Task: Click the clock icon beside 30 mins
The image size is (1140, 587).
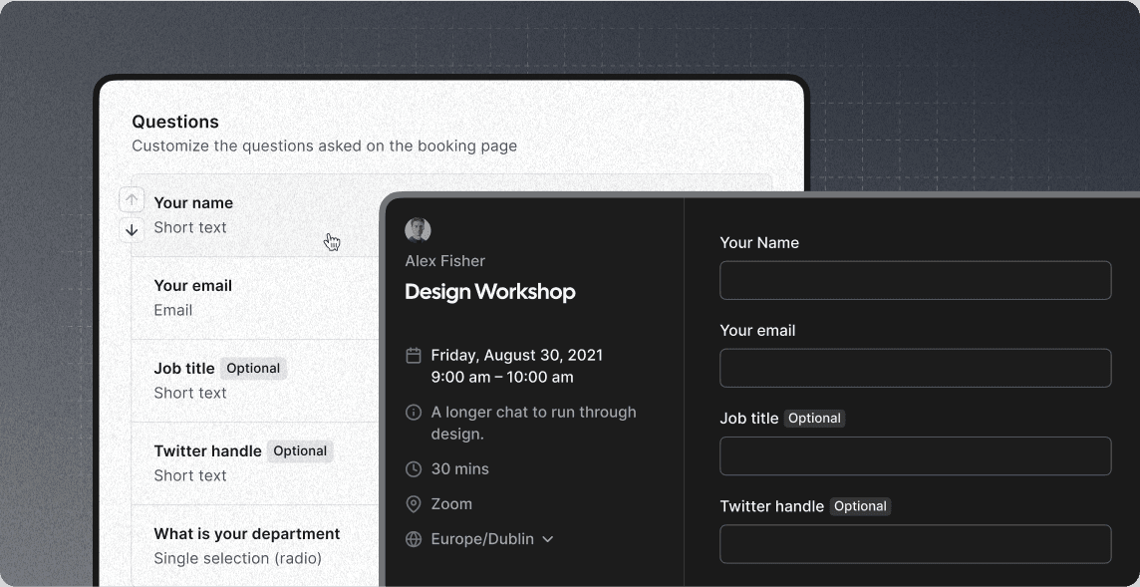Action: coord(413,469)
